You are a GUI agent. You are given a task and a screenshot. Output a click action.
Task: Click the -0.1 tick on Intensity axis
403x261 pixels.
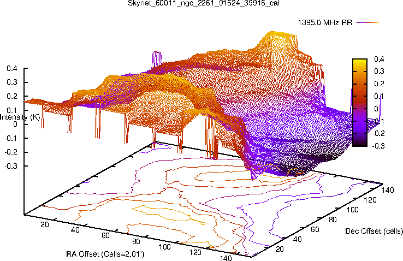pyautogui.click(x=11, y=138)
